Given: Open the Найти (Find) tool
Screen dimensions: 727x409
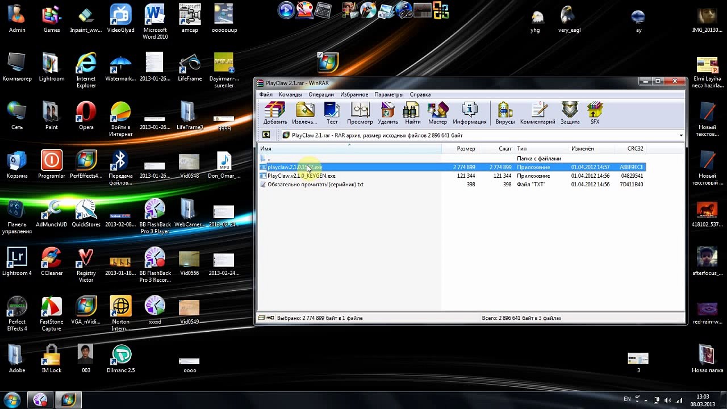Looking at the screenshot, I should click(413, 113).
